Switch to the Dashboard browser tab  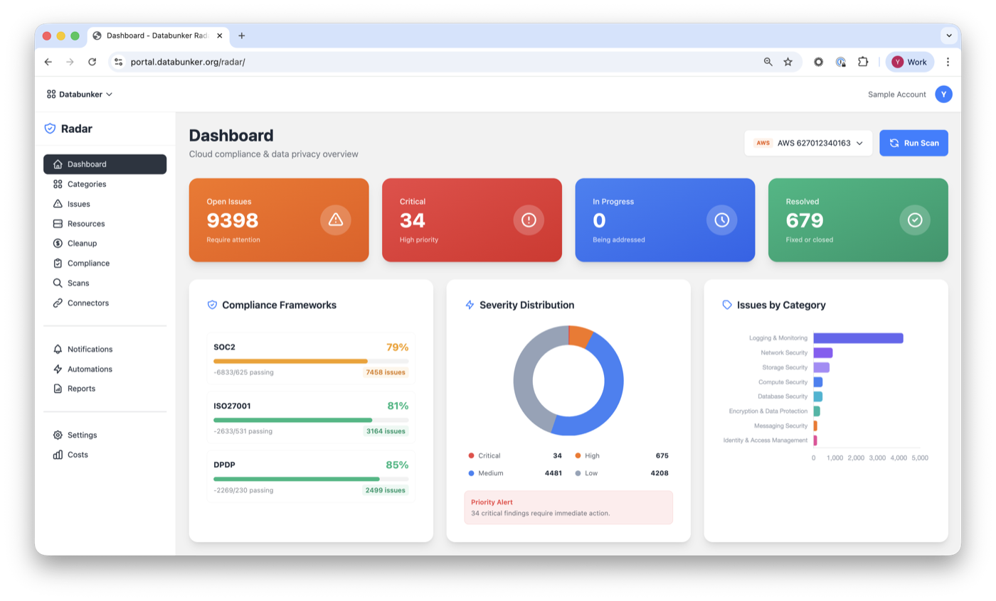tap(155, 36)
